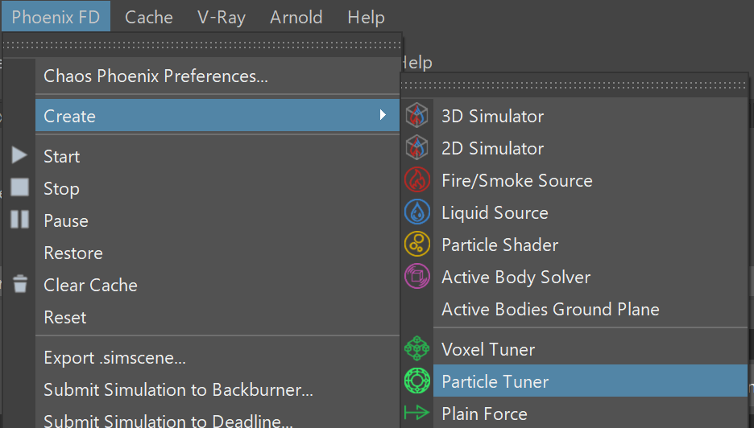Expand the Create submenu arrow

(x=383, y=115)
